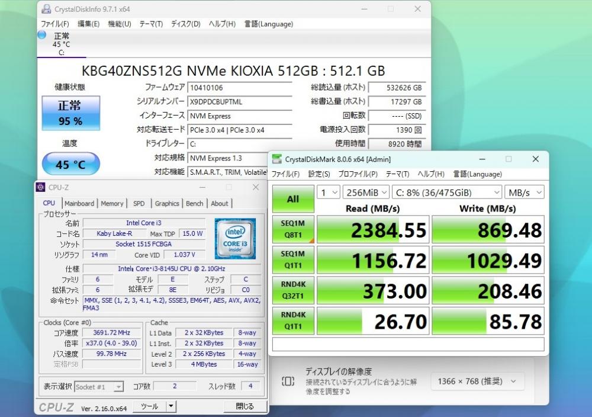Switch to the Graphics tab in CPU-Z
This screenshot has width=592, height=417.
167,203
